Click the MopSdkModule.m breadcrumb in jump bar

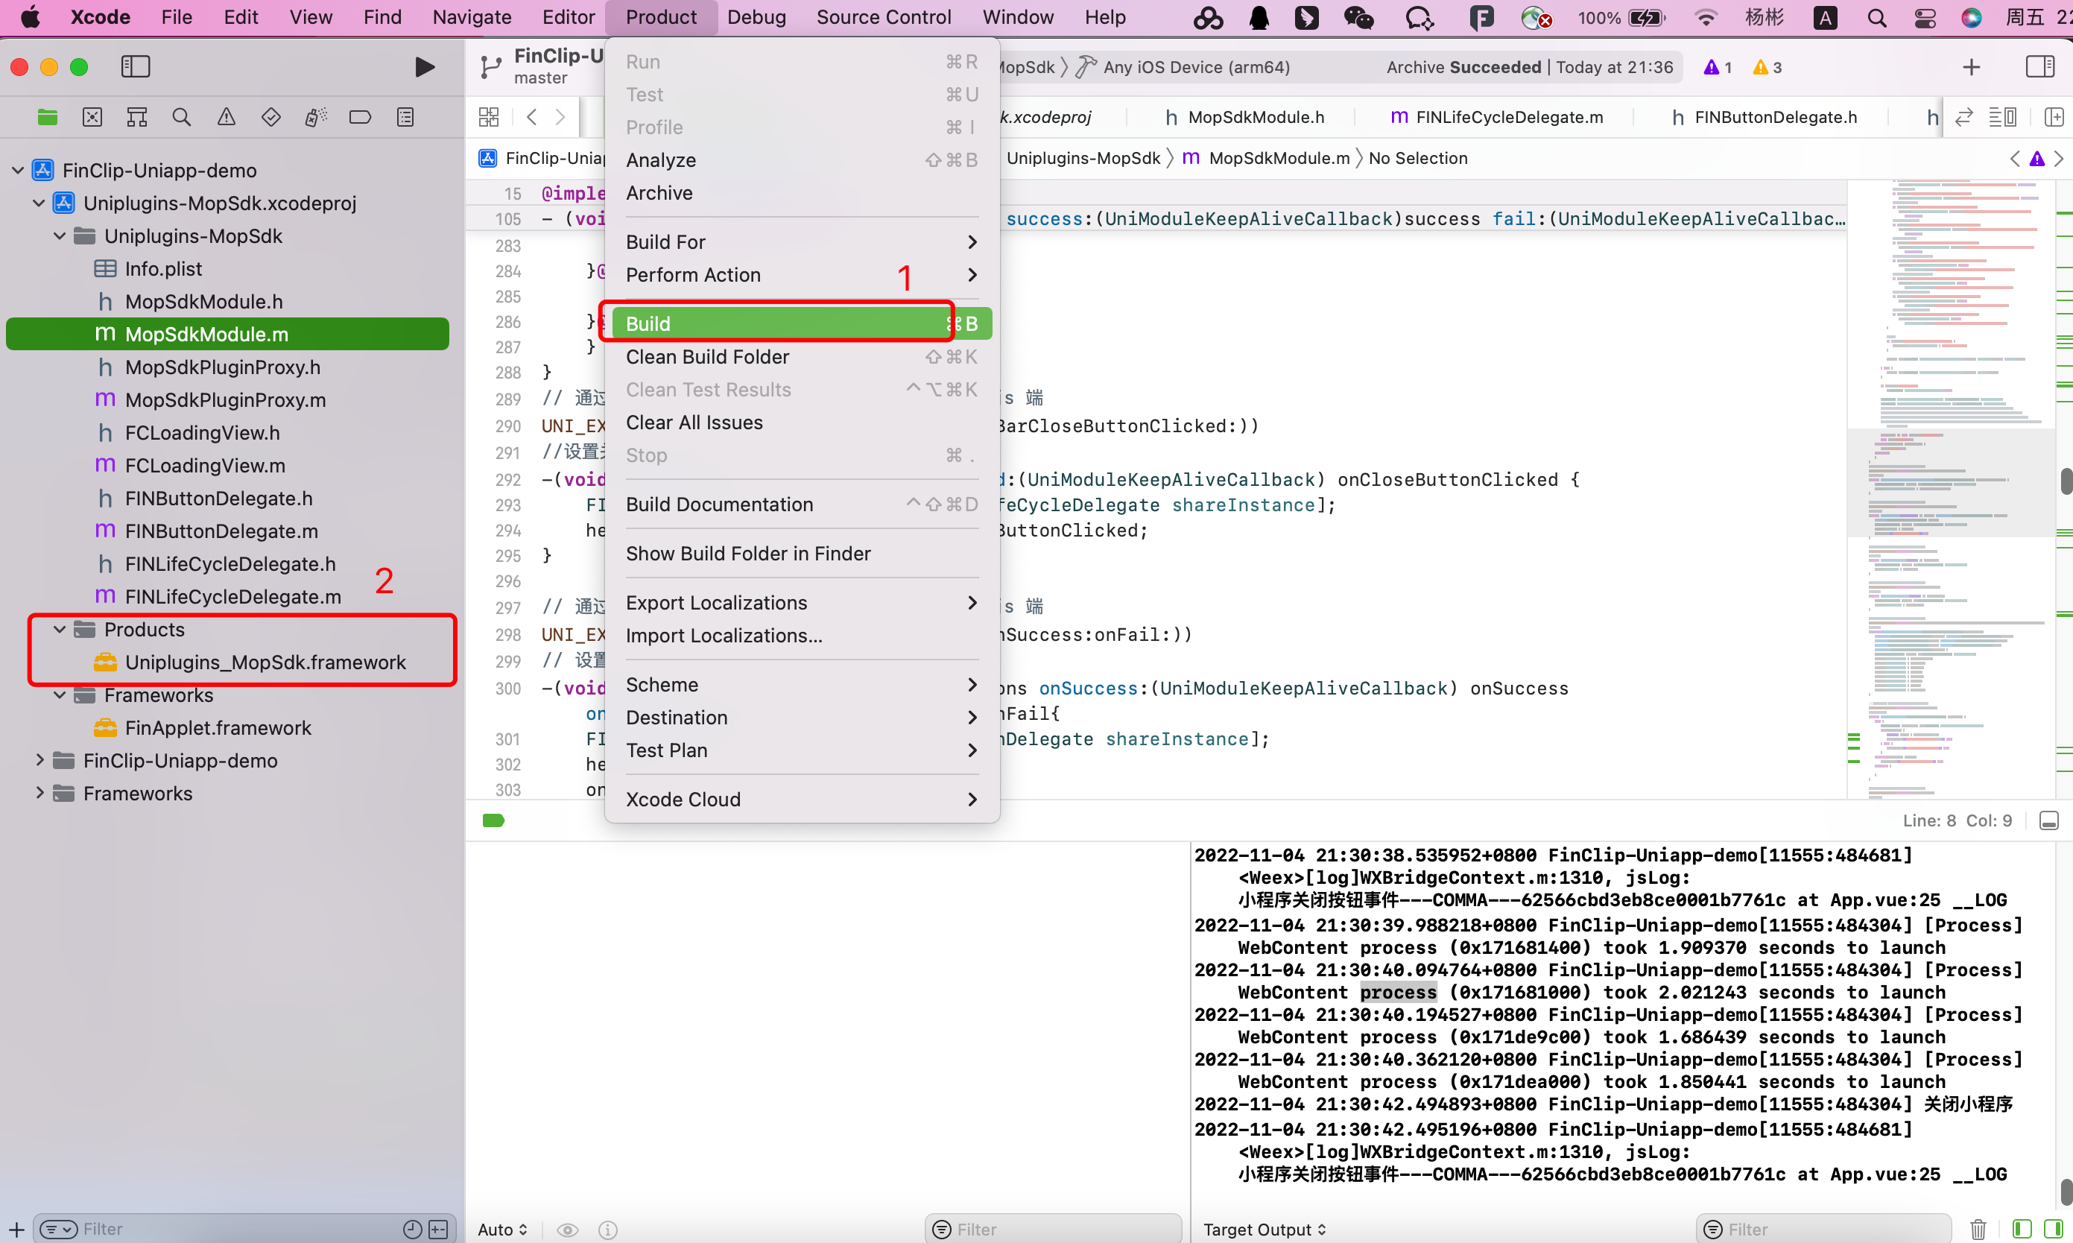tap(1267, 158)
